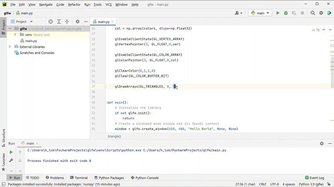
Task: Open the Python Packages tool window
Action: tap(109, 178)
